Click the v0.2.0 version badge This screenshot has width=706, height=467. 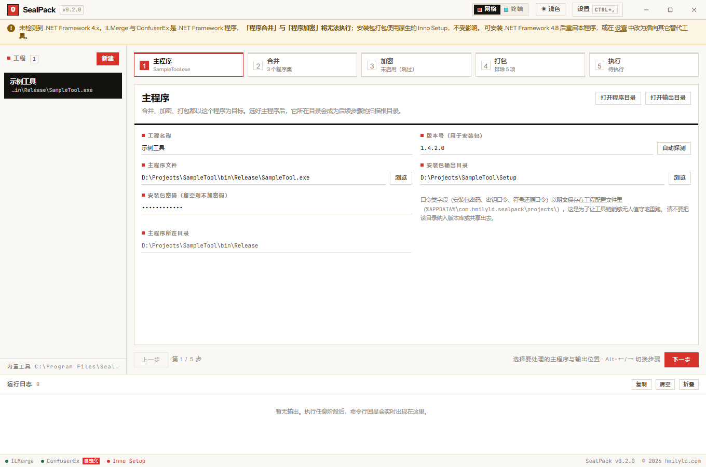pos(72,10)
